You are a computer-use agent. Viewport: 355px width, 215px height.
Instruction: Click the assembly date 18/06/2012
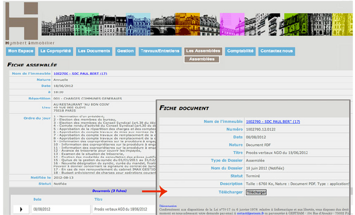point(63,86)
